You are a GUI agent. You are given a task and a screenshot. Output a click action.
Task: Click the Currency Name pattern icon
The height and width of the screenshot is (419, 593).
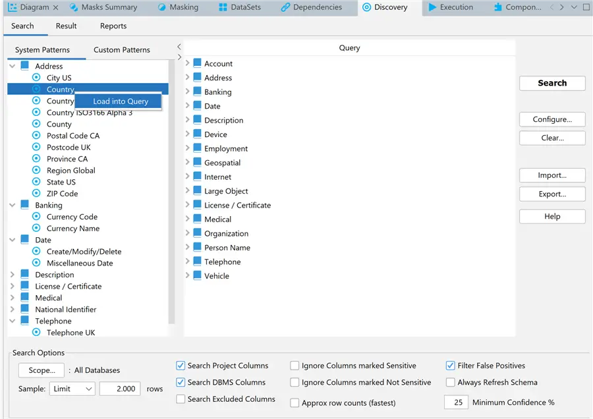tap(36, 228)
